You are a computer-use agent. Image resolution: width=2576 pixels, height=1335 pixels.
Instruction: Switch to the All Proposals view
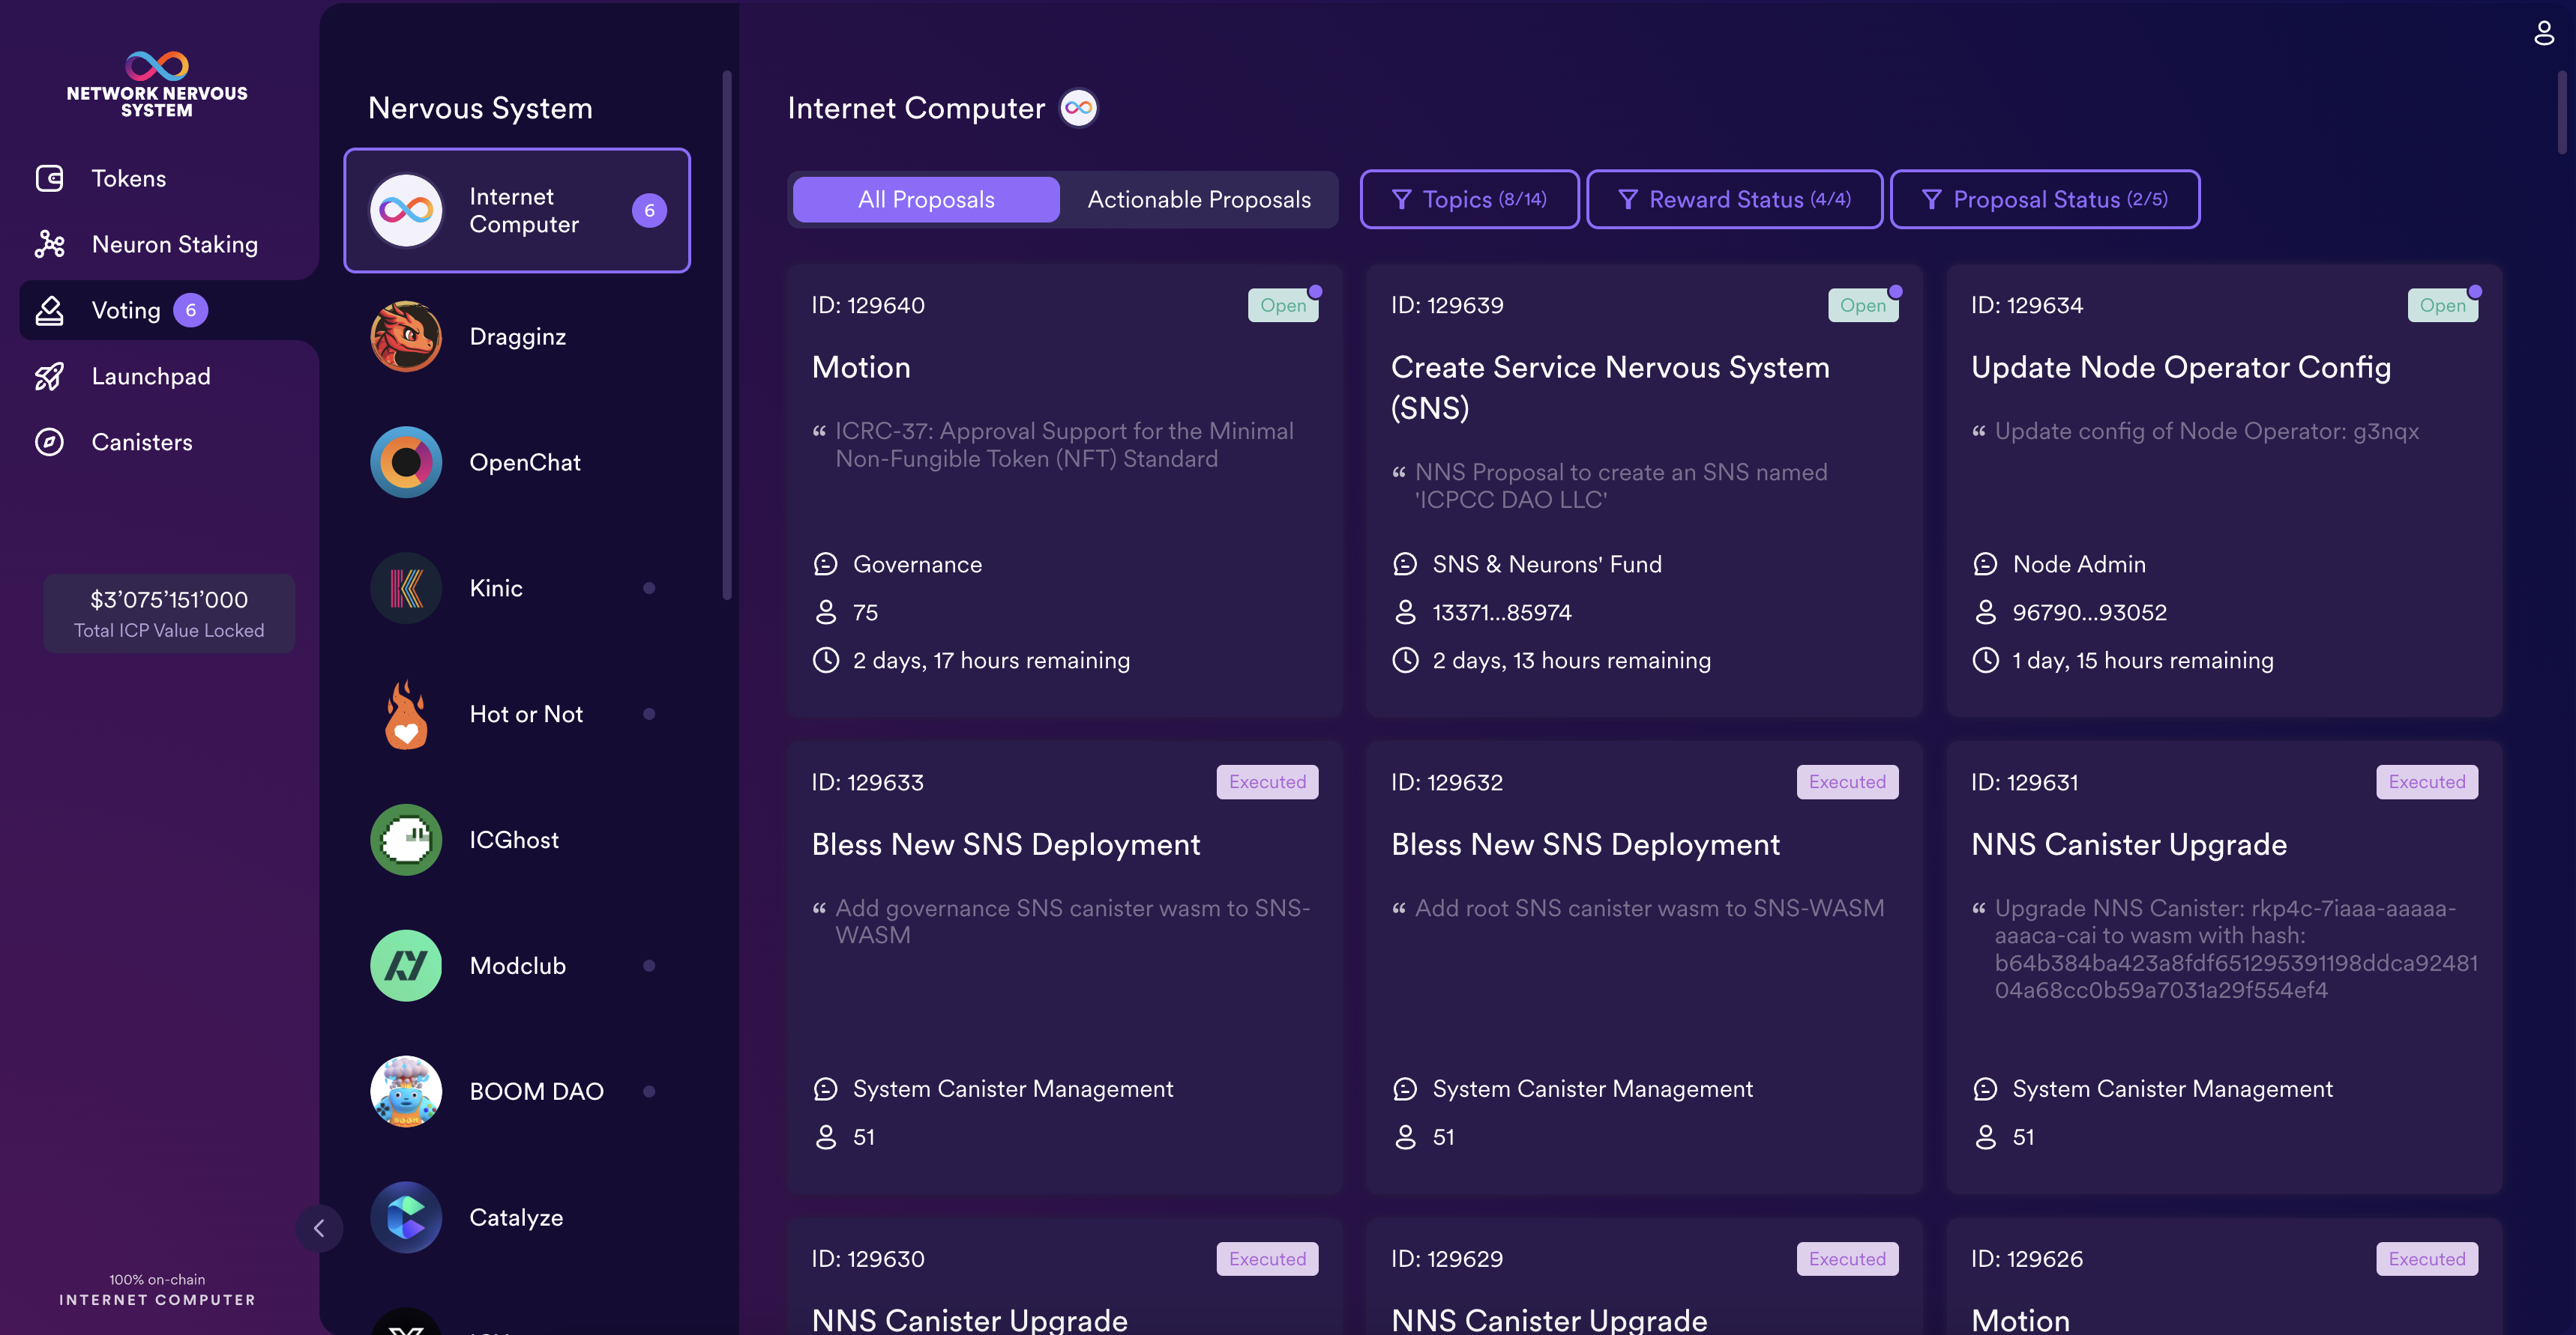coord(926,200)
